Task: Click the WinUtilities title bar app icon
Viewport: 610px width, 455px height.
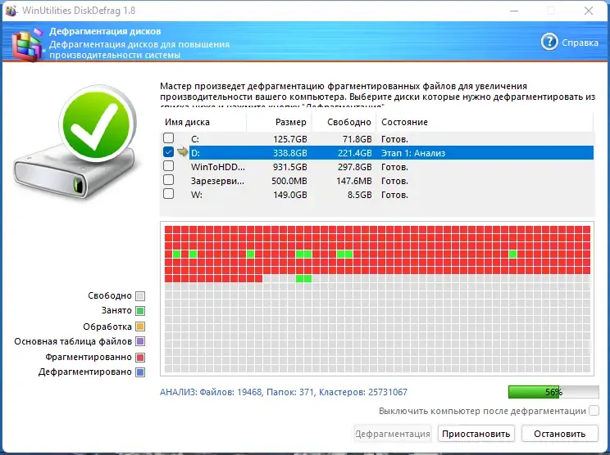Action: (11, 11)
